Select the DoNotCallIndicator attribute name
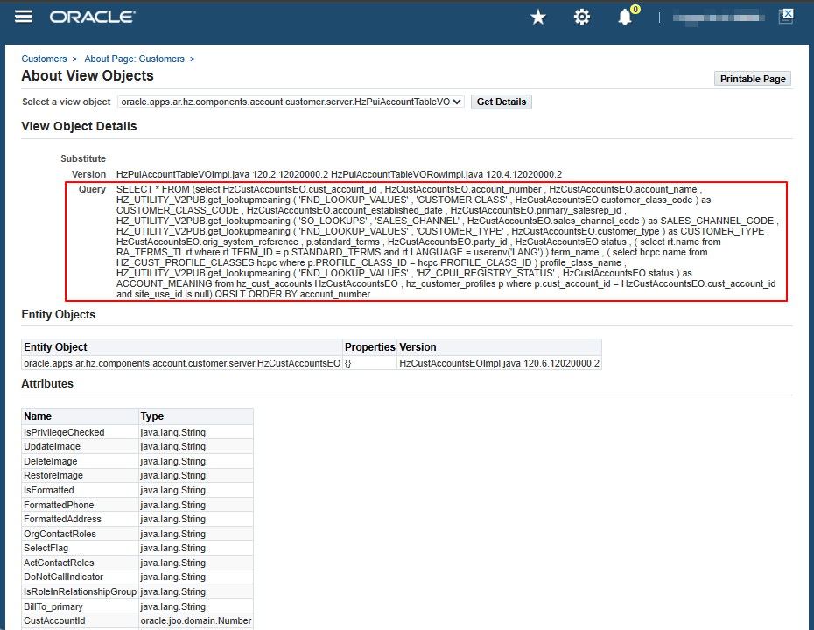The image size is (814, 630). [x=63, y=577]
